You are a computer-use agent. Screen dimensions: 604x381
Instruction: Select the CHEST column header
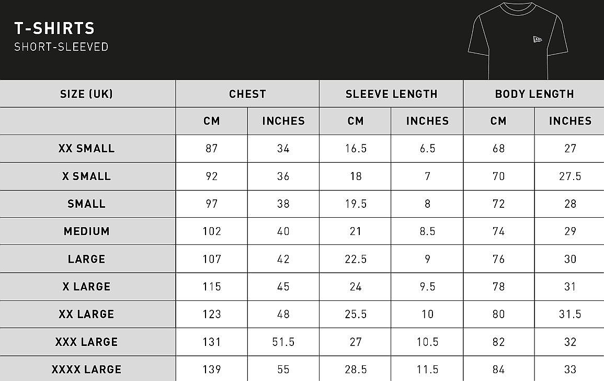(x=247, y=94)
